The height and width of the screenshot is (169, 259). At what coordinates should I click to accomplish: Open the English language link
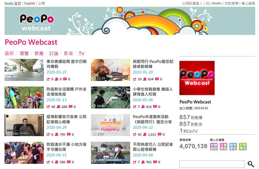(x=29, y=3)
